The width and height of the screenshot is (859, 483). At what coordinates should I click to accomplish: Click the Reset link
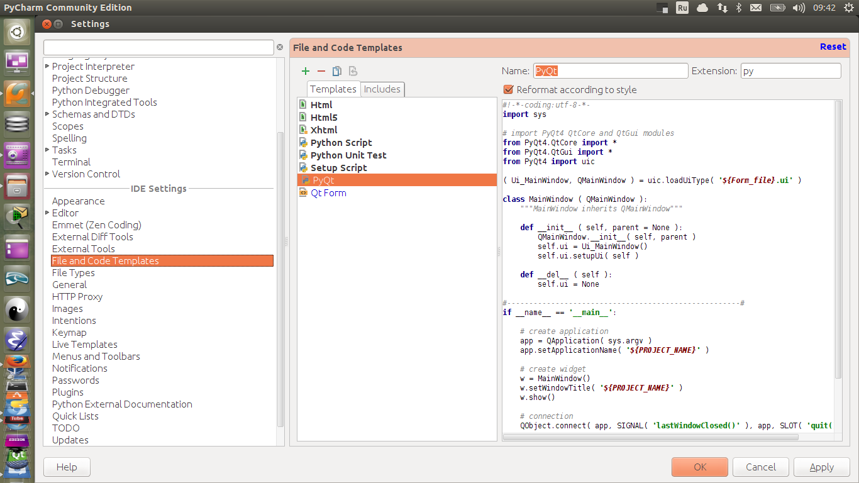(833, 47)
